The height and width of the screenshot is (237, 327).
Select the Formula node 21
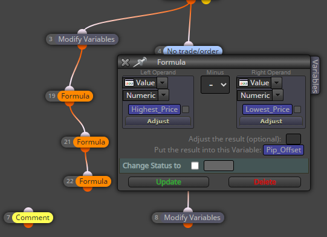pos(85,142)
